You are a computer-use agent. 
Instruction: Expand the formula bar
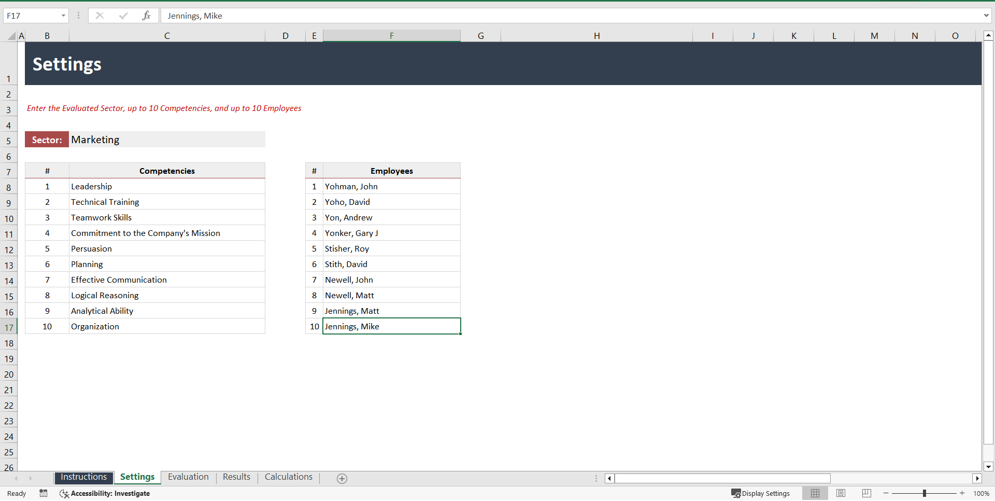[986, 16]
